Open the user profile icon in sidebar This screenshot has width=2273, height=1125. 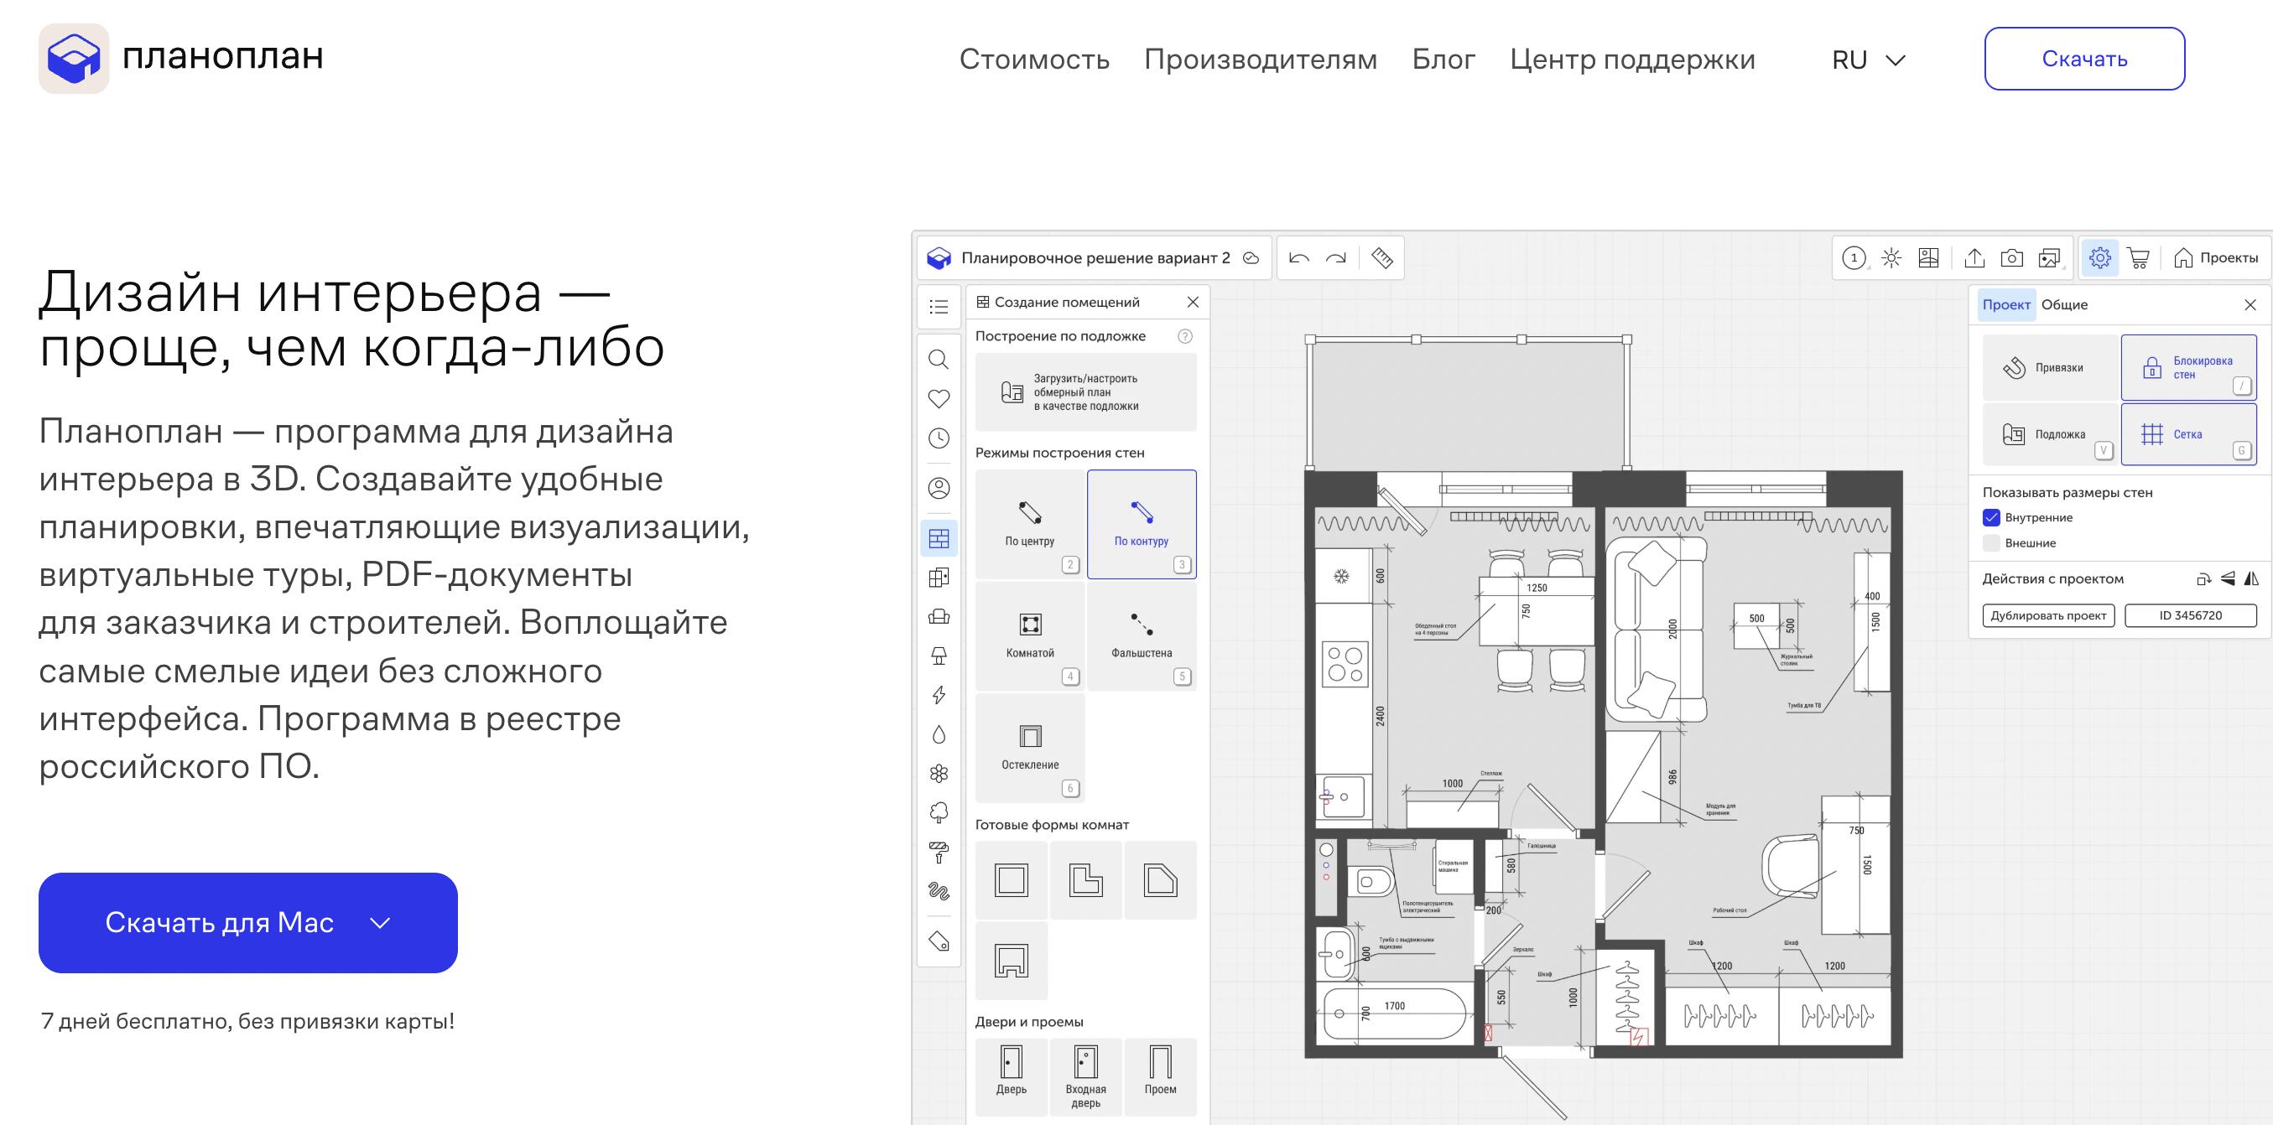939,488
